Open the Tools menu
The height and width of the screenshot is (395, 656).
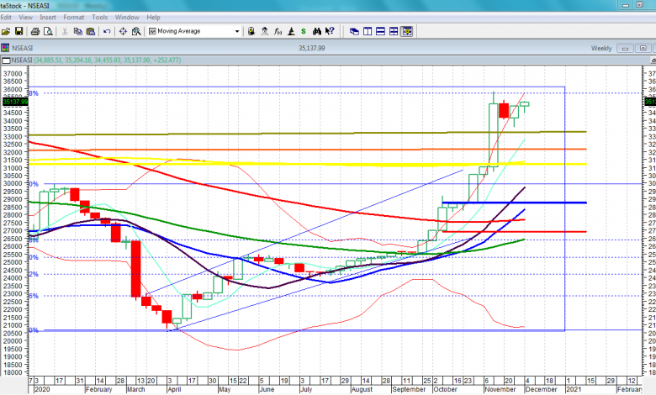click(x=100, y=17)
